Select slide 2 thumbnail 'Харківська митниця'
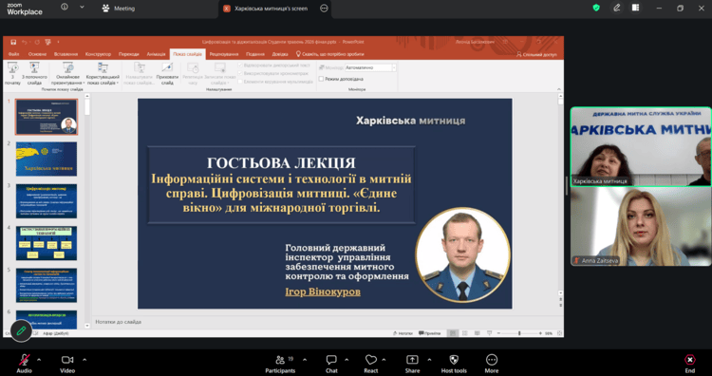The image size is (712, 376). pos(47,159)
